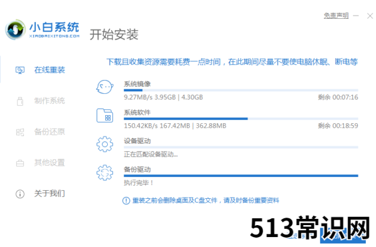Click the 制作系统 USB drive icon

[20, 101]
